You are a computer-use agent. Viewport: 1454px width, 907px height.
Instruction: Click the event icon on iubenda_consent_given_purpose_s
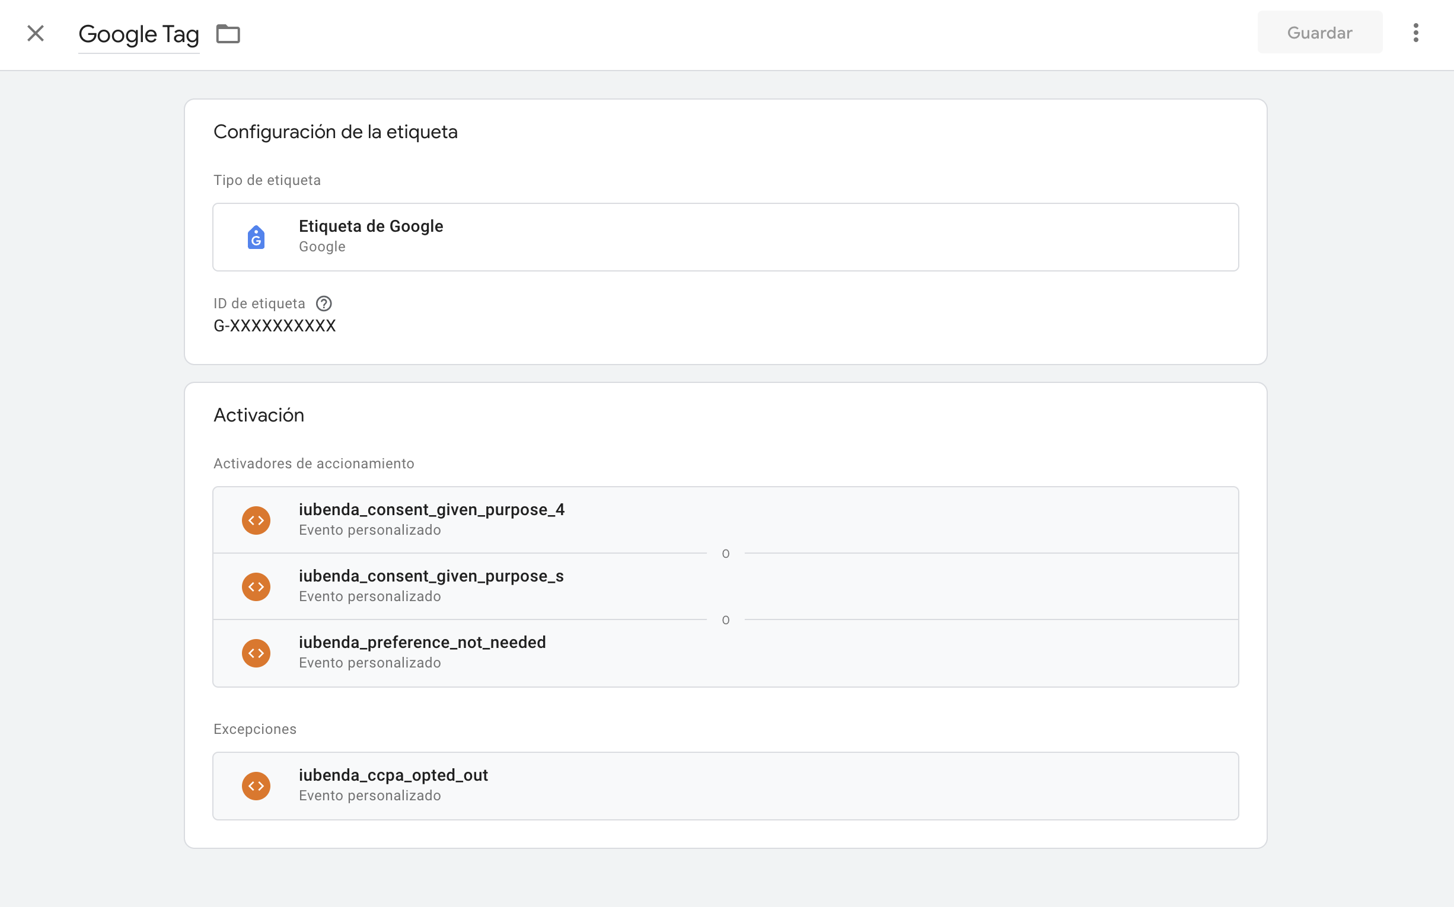click(256, 586)
